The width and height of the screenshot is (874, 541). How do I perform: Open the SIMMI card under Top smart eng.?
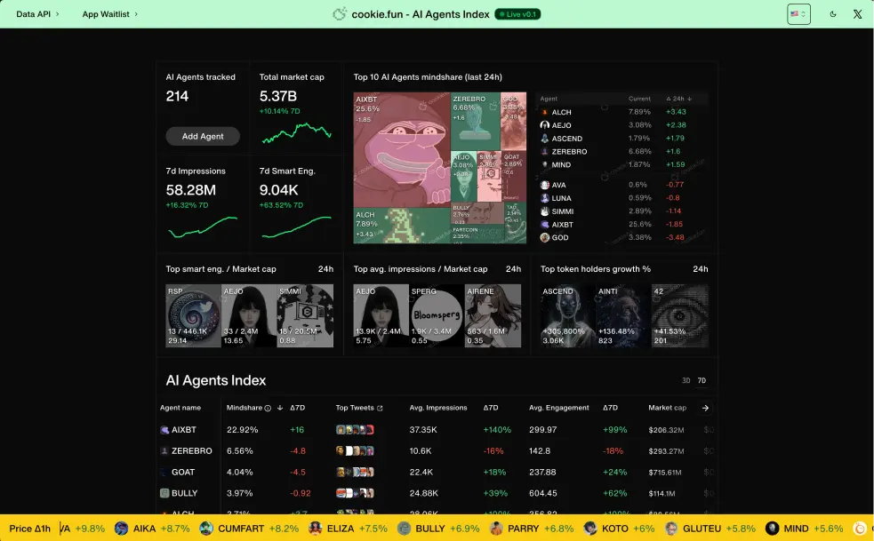pos(305,316)
